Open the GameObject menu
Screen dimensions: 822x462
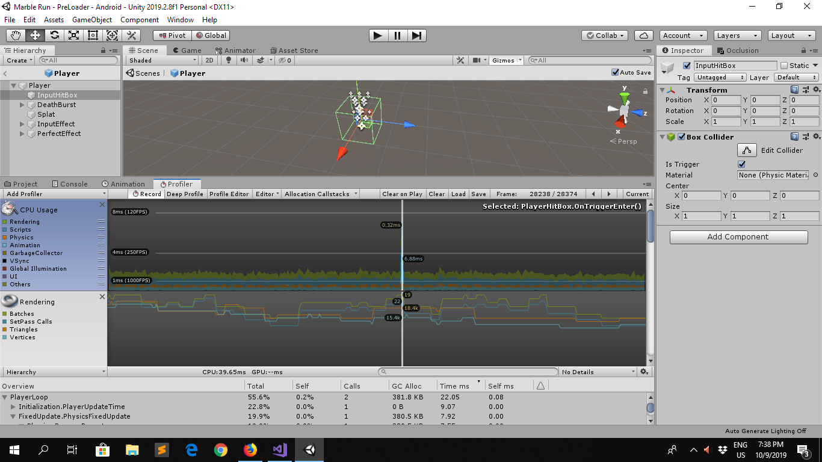(x=92, y=20)
